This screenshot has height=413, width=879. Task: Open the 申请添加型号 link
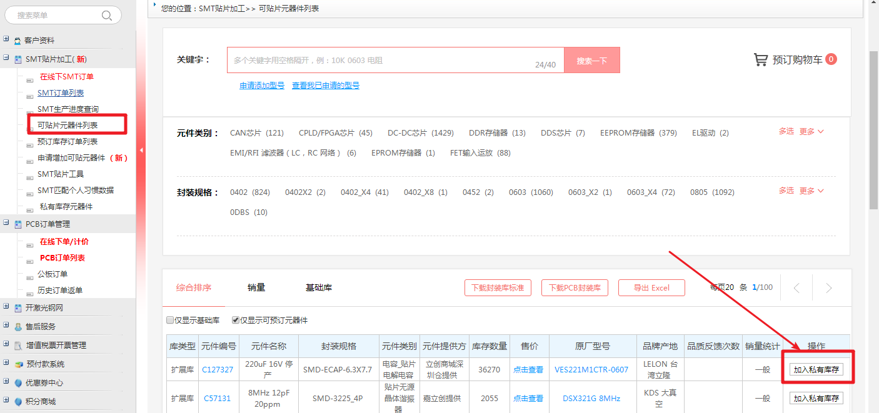pos(262,86)
